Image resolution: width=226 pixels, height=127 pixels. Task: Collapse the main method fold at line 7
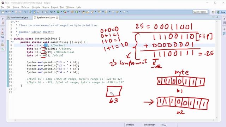click(x=13, y=42)
